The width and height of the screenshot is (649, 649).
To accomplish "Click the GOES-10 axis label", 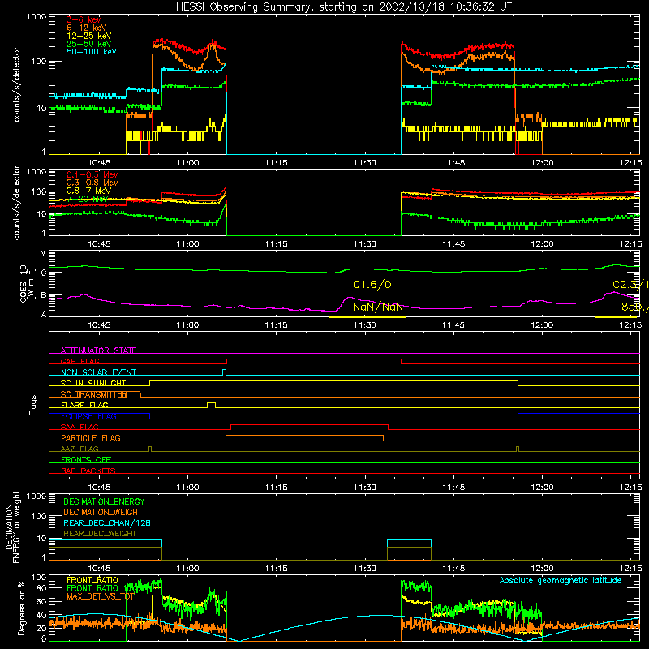I will click(27, 284).
